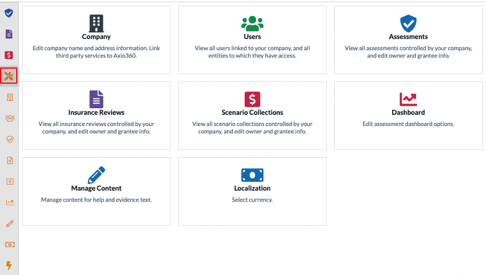Open the orange building icon in sidebar
Image resolution: width=486 pixels, height=275 pixels.
tap(10, 98)
